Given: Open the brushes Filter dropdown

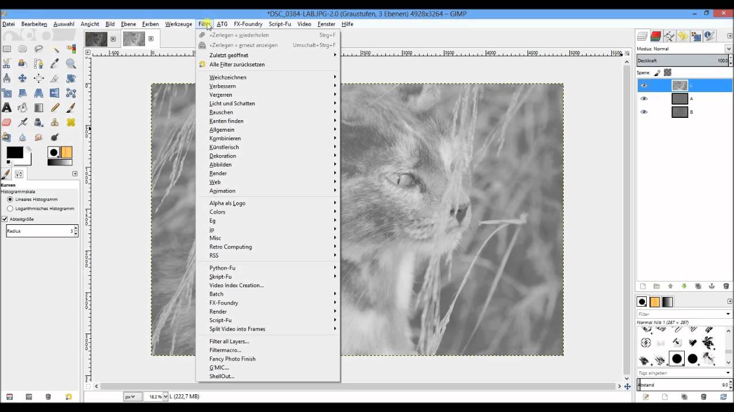Looking at the screenshot, I should (x=728, y=314).
